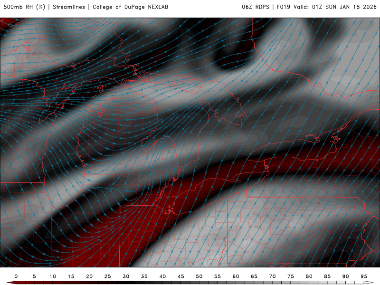Click the "F019" forecast hour text

coord(284,7)
